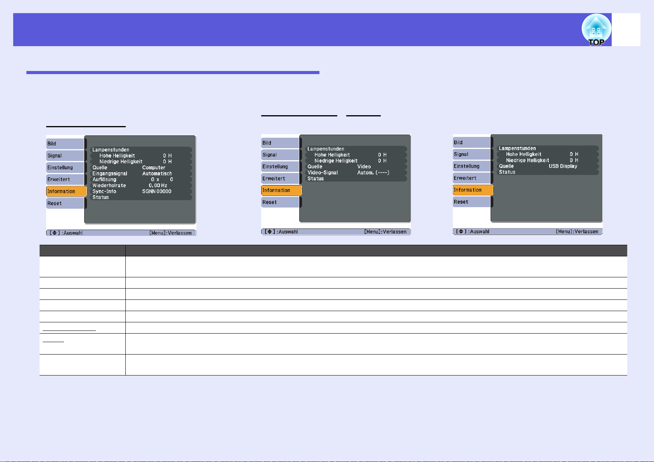Image resolution: width=654 pixels, height=462 pixels.
Task: Select Erweitert in the Video source menu
Action: (280, 178)
